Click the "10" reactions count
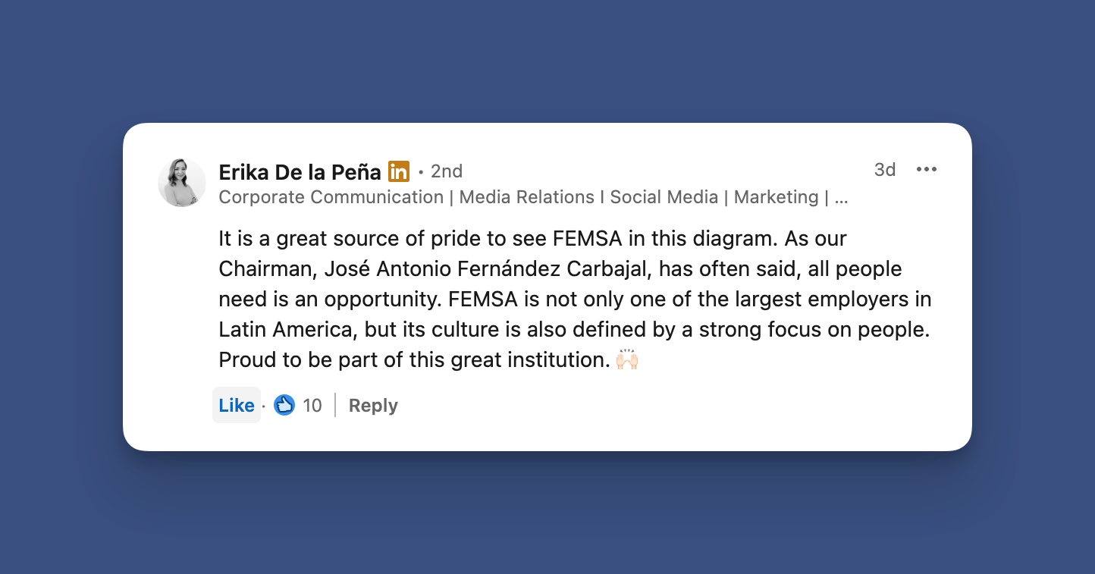The width and height of the screenshot is (1095, 574). click(x=312, y=405)
